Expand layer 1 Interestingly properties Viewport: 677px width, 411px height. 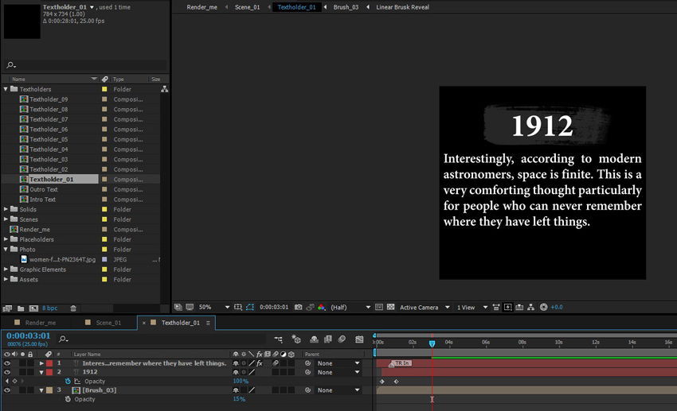point(41,363)
